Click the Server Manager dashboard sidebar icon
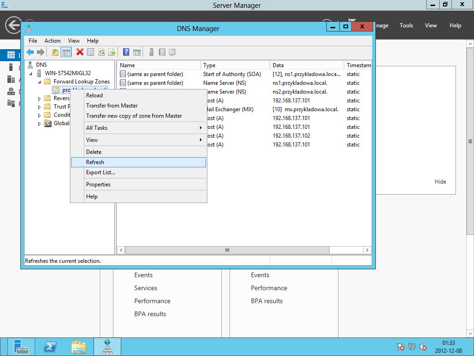Image resolution: width=474 pixels, height=356 pixels. click(11, 55)
